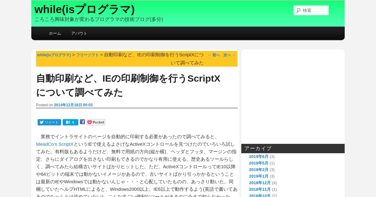The image size is (376, 197).
Task: Share the post via Facebook icon
Action: (82, 122)
